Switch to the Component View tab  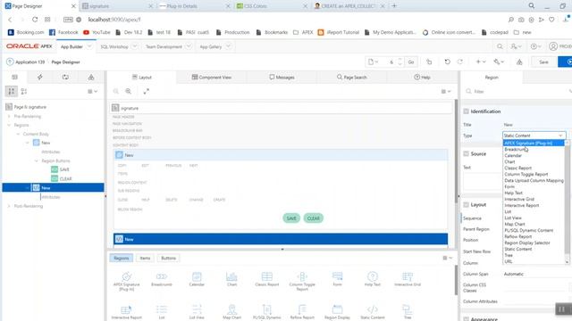click(212, 78)
